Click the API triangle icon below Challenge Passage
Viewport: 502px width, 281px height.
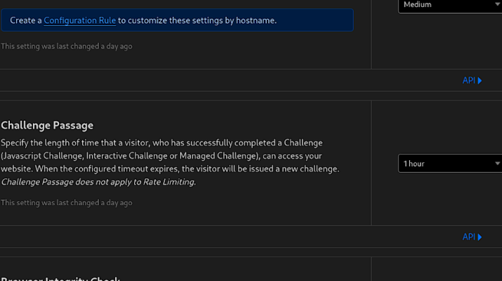480,237
